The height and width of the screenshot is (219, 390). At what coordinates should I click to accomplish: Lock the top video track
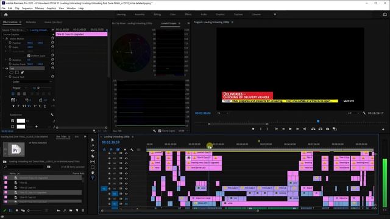[109, 153]
